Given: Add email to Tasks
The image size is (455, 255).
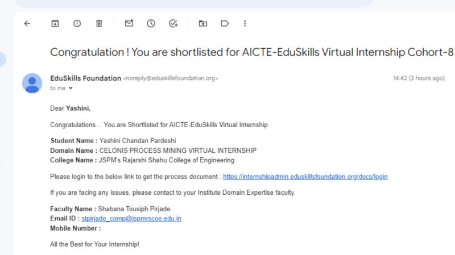Looking at the screenshot, I should (x=173, y=23).
